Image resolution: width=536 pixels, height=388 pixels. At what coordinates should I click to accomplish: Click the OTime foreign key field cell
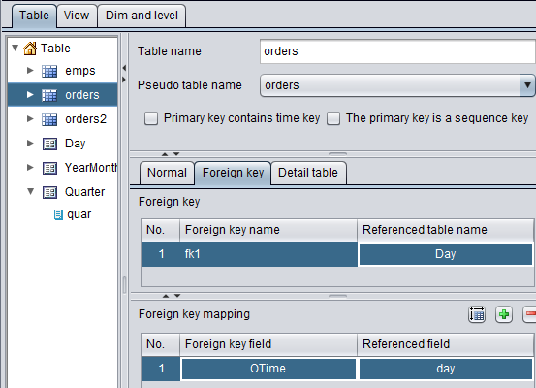(268, 369)
